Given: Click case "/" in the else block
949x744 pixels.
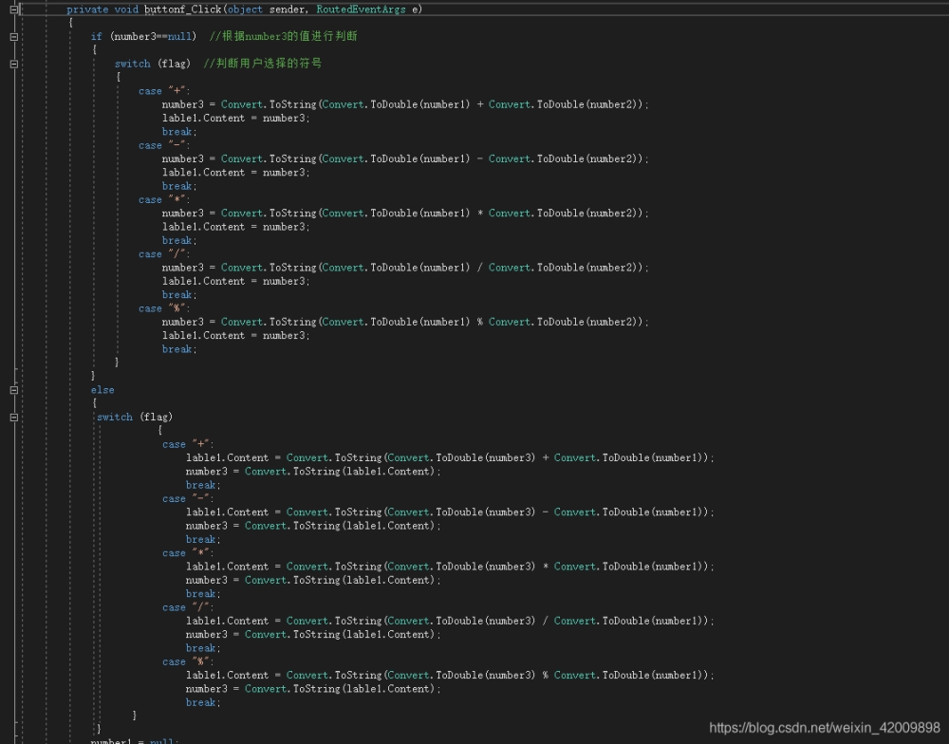Looking at the screenshot, I should point(188,607).
